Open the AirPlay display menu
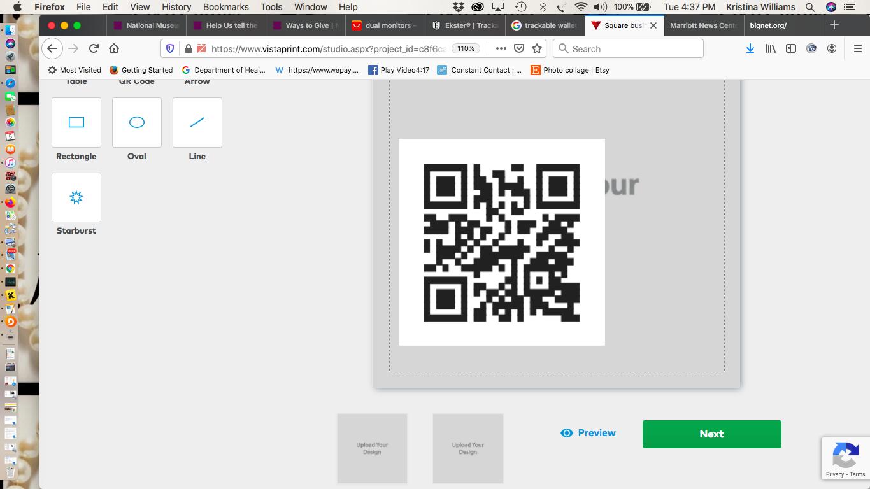Screen dimensions: 870x489 [499, 7]
